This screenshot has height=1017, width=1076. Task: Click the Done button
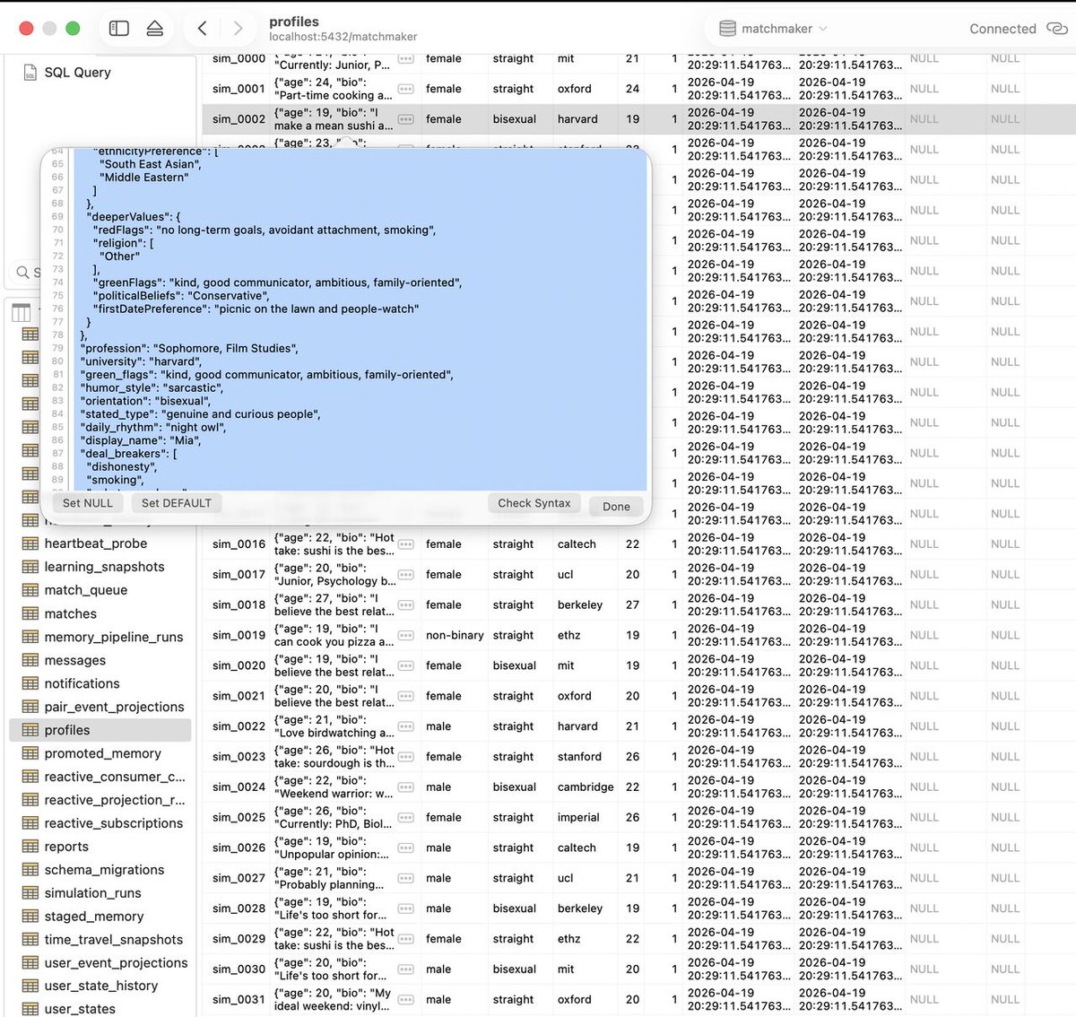(x=616, y=506)
